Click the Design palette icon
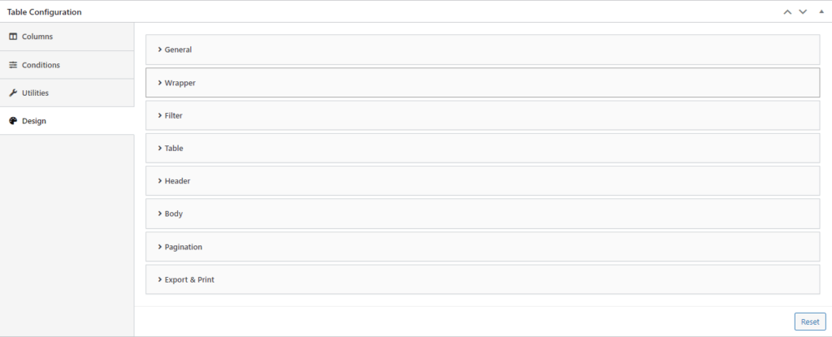The width and height of the screenshot is (832, 337). pyautogui.click(x=13, y=121)
